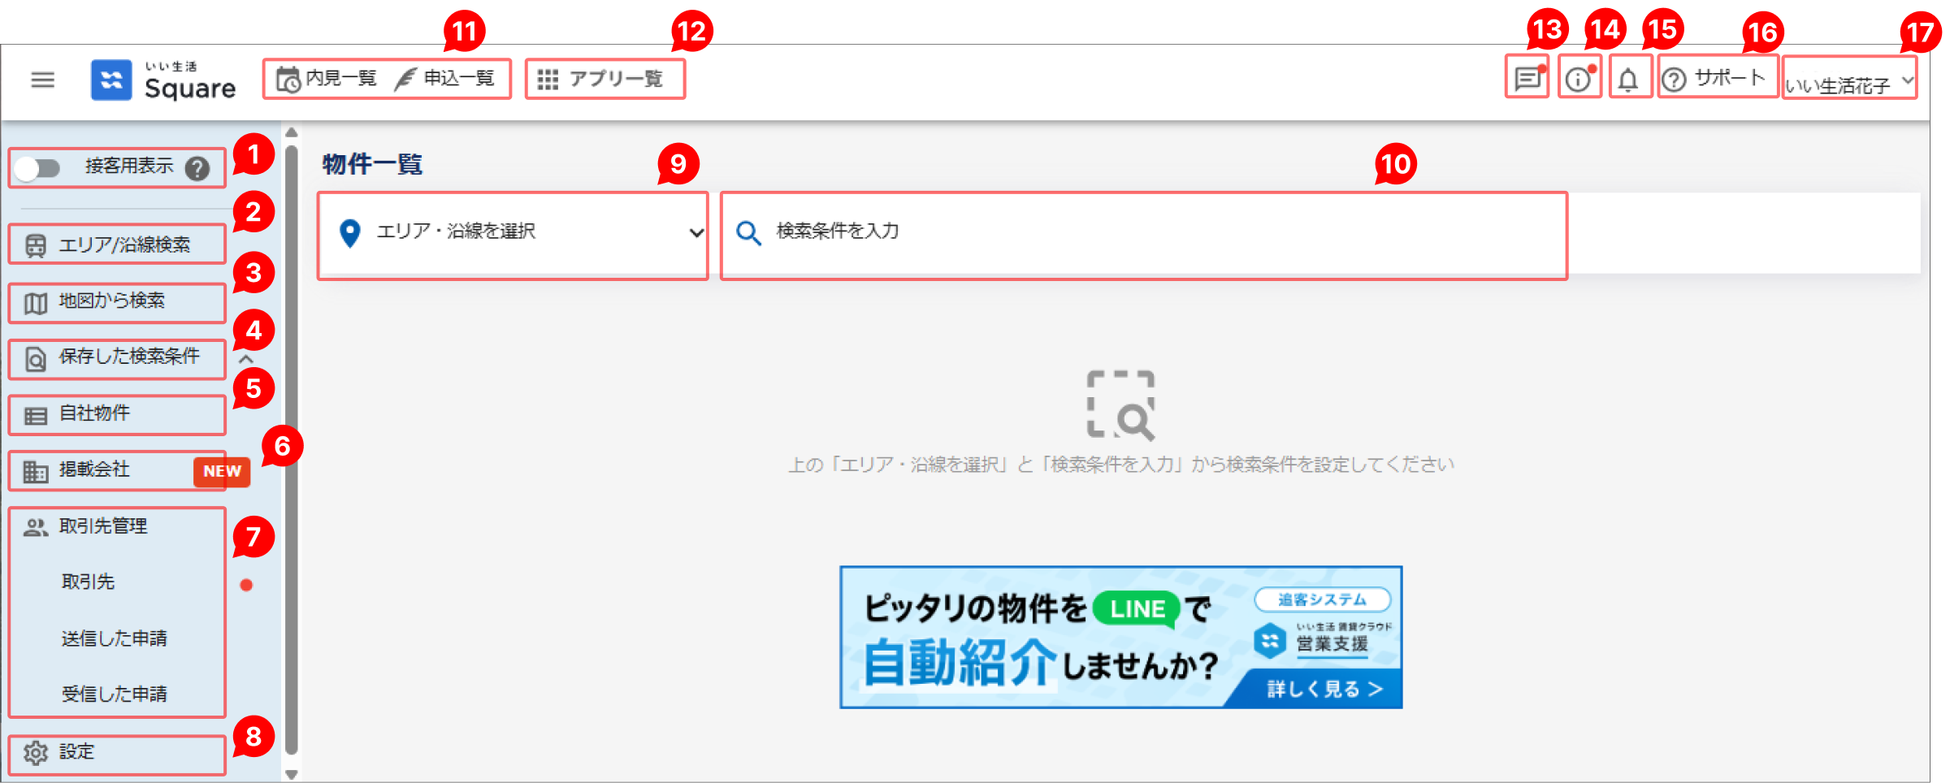This screenshot has height=783, width=1950.
Task: Click the help icon beside 接客用表示
Action: 197,168
